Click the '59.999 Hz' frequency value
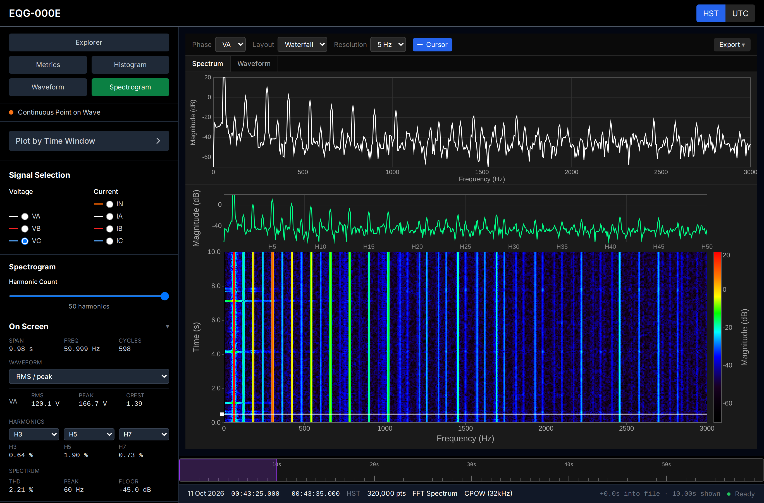Viewport: 764px width, 503px height. [x=82, y=349]
